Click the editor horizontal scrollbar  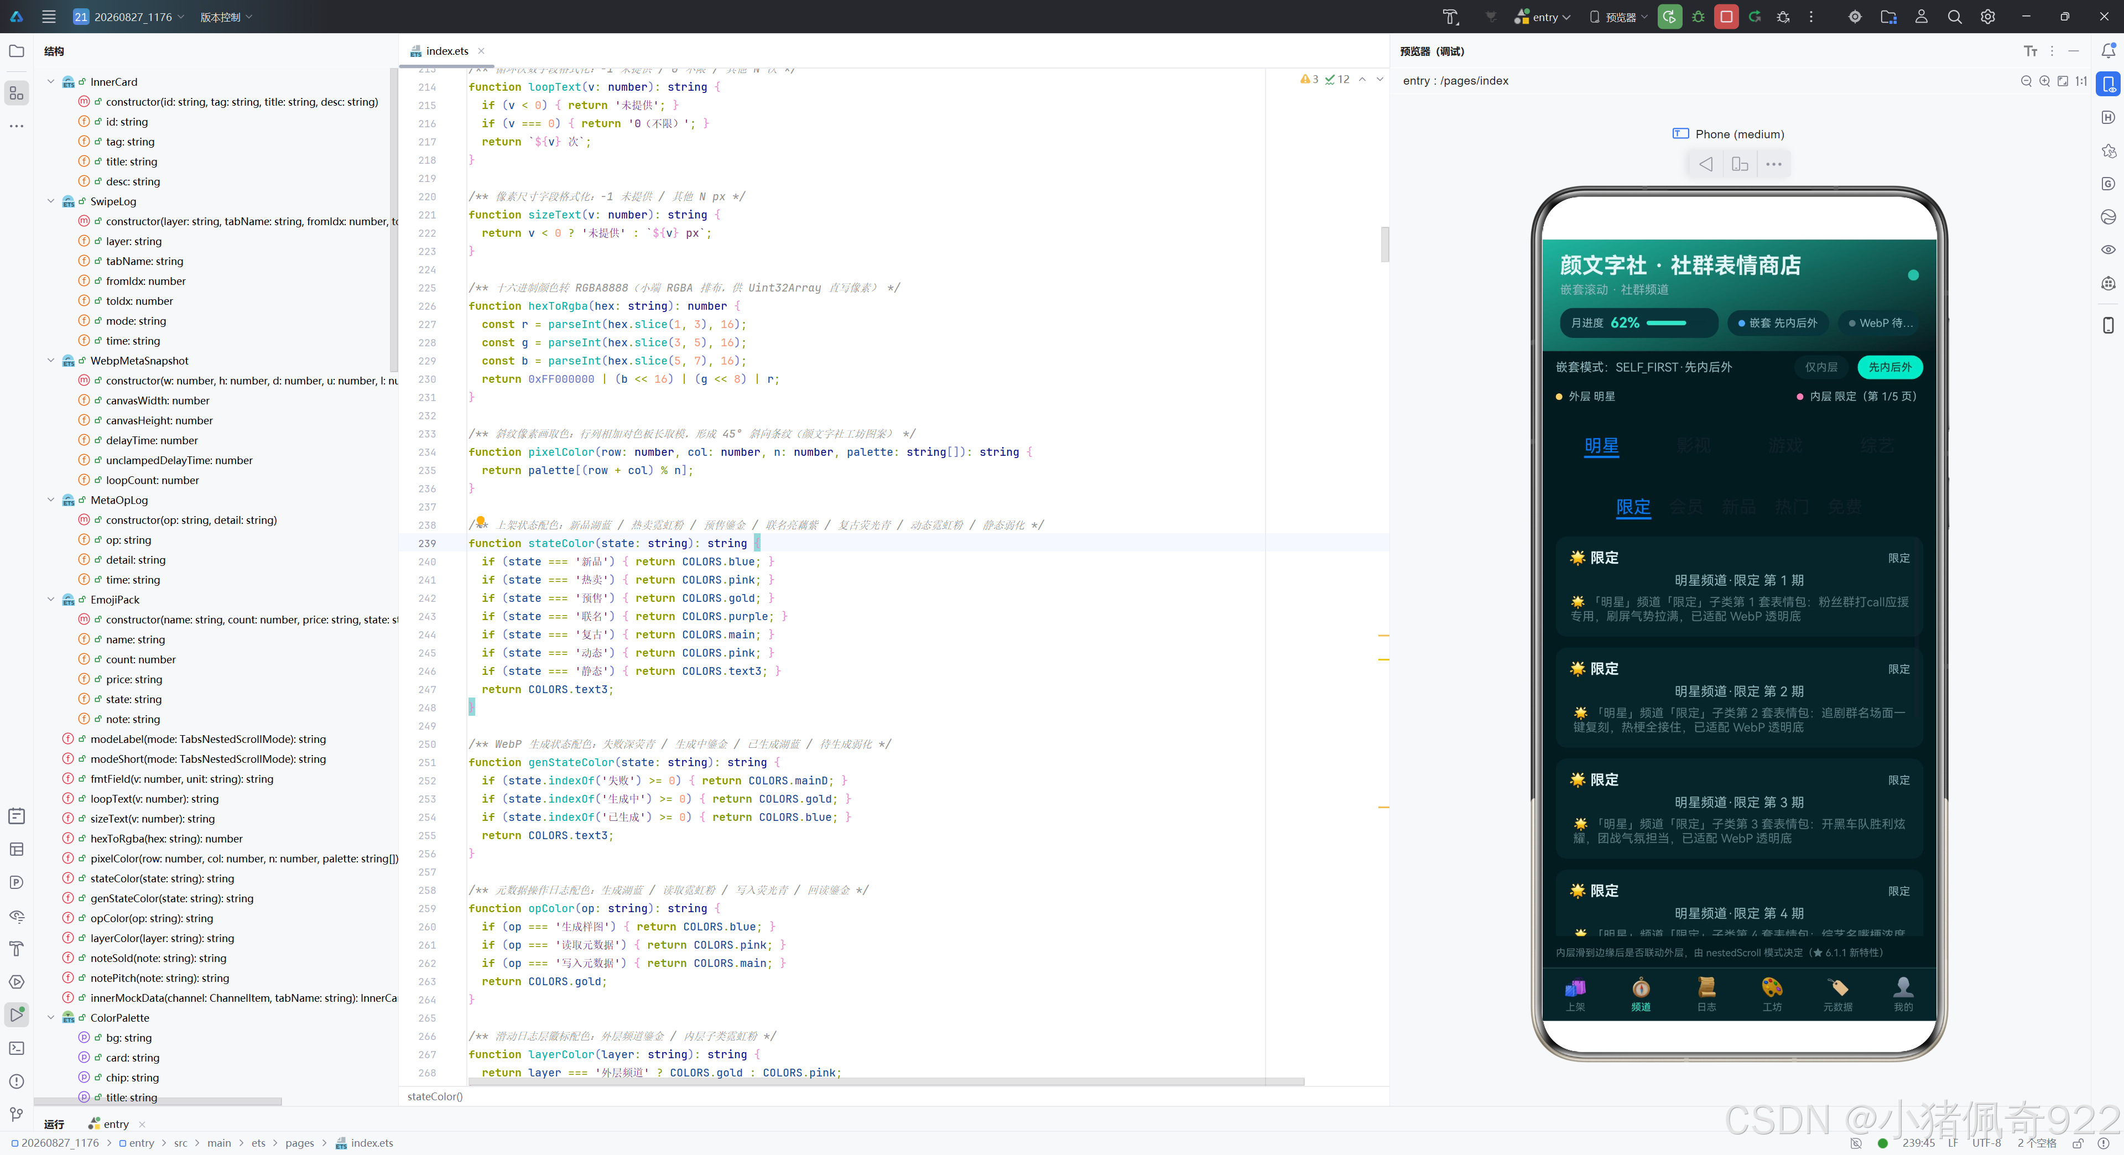pyautogui.click(x=886, y=1081)
